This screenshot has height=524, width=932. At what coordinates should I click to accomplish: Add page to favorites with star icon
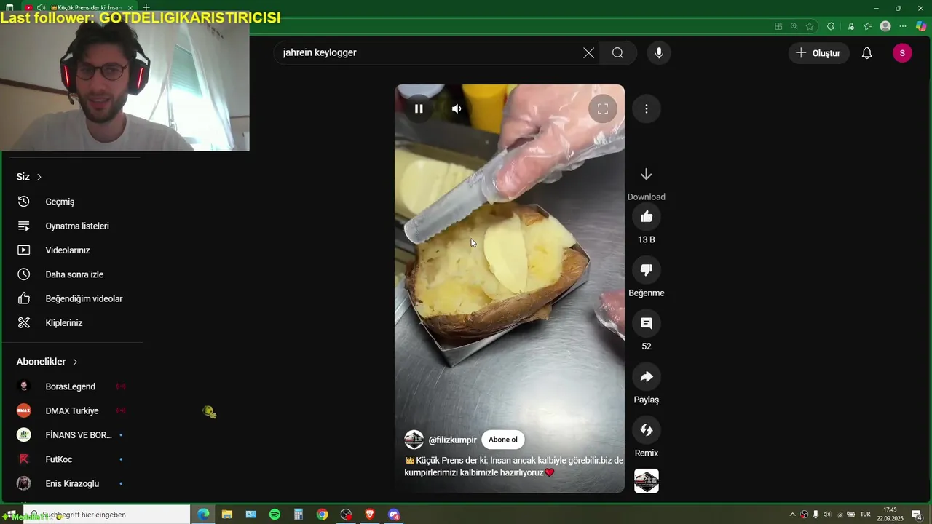point(810,26)
